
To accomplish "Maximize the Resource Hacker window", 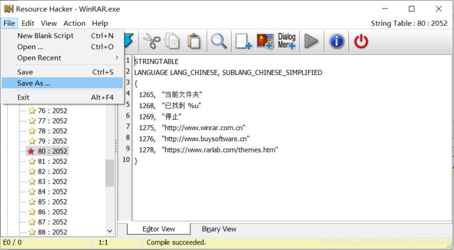I will pos(412,9).
